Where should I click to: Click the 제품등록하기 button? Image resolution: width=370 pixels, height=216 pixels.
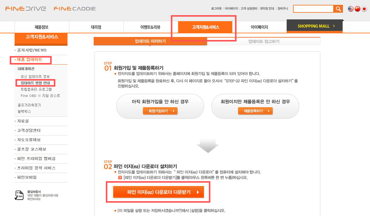click(255, 111)
